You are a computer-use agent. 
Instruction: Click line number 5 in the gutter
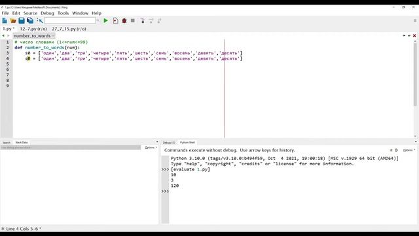click(x=7, y=64)
